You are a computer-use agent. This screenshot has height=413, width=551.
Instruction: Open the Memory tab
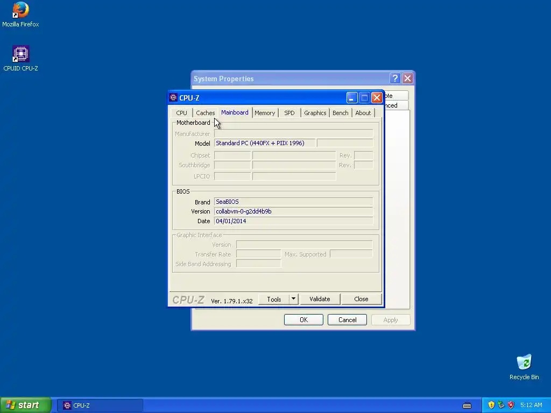click(x=265, y=113)
